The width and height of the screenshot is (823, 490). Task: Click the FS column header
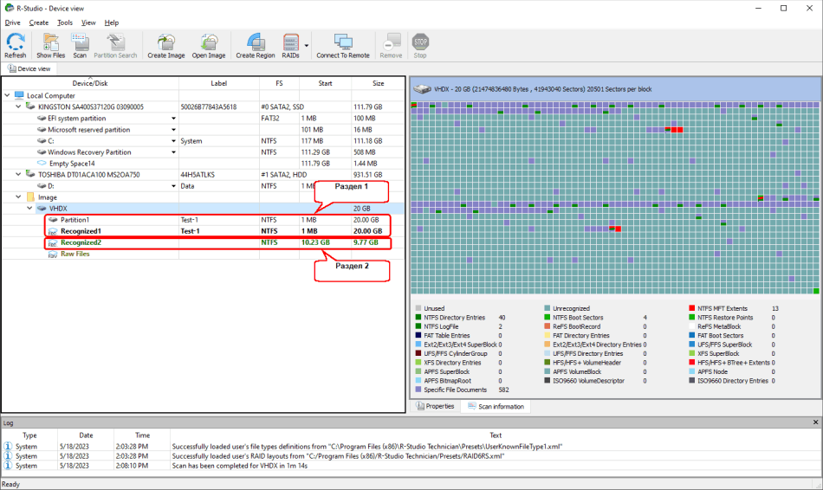point(279,83)
